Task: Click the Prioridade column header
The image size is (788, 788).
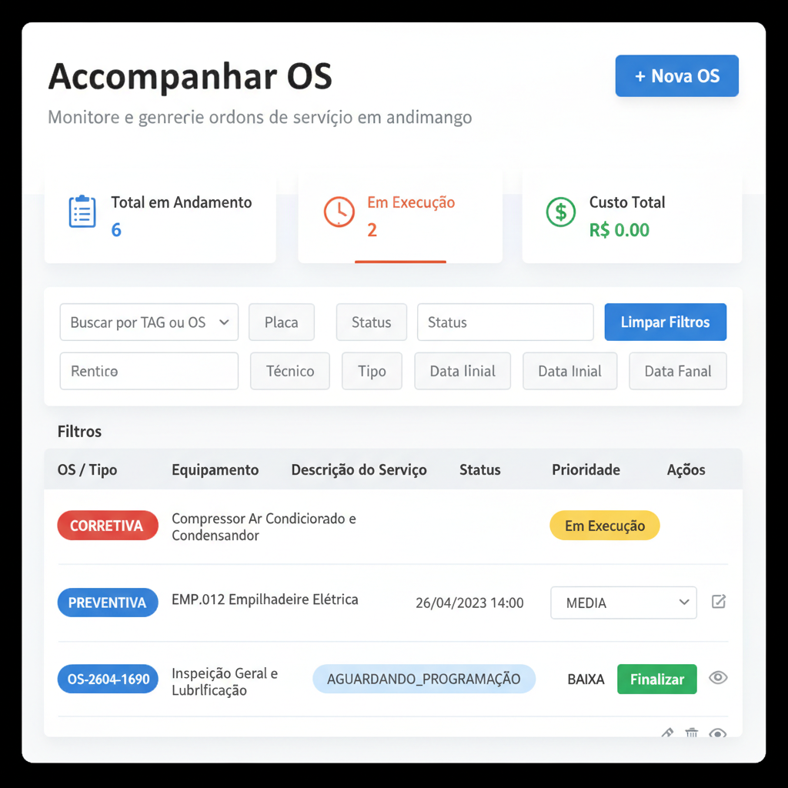Action: (586, 470)
